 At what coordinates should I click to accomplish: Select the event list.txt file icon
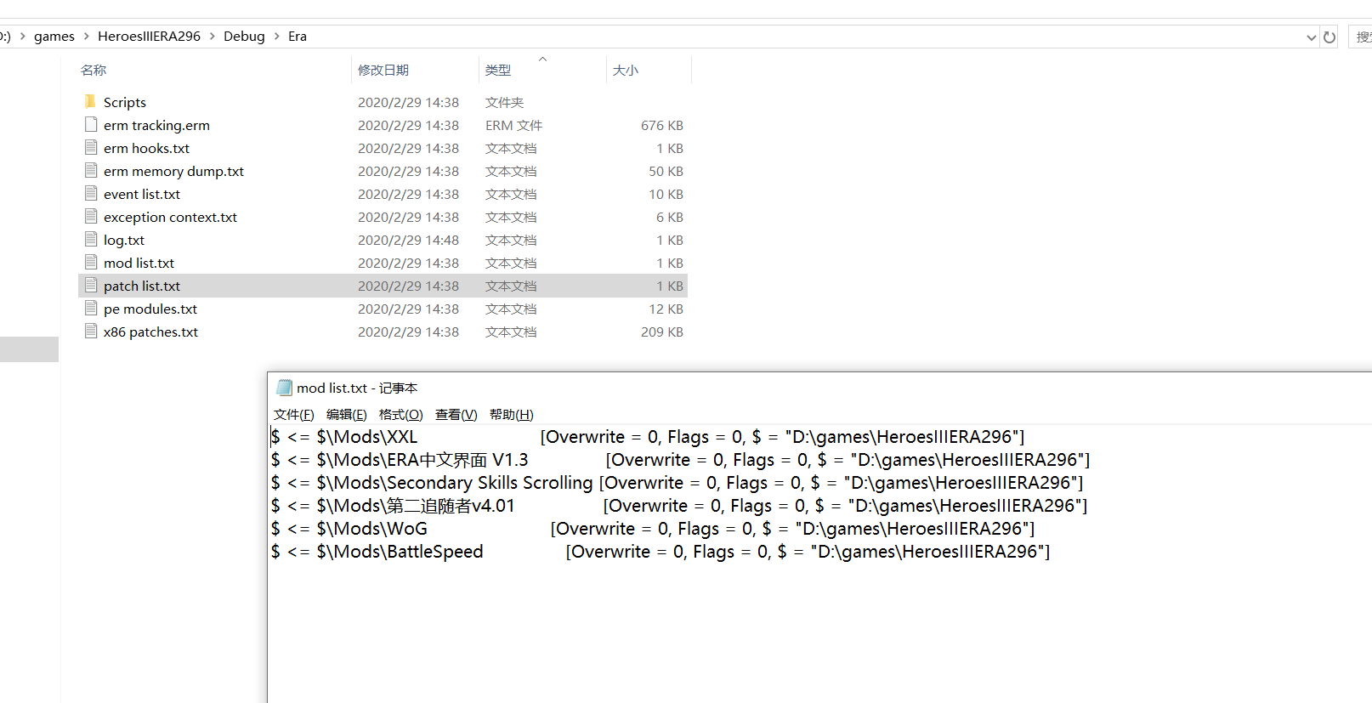pyautogui.click(x=91, y=193)
